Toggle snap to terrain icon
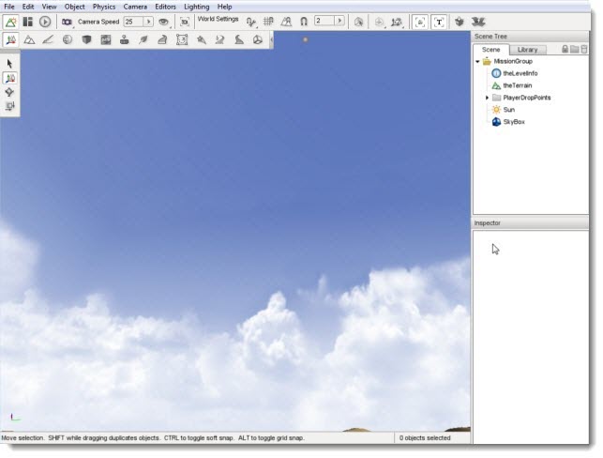This screenshot has height=458, width=603. (x=286, y=22)
